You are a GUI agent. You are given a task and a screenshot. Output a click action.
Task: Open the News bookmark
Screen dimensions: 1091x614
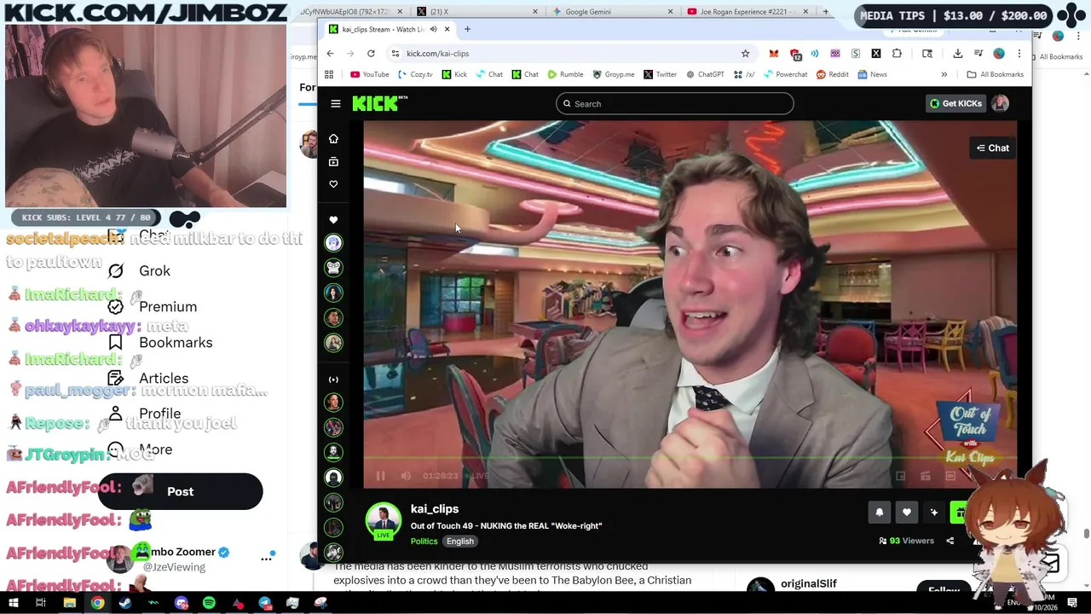[872, 74]
